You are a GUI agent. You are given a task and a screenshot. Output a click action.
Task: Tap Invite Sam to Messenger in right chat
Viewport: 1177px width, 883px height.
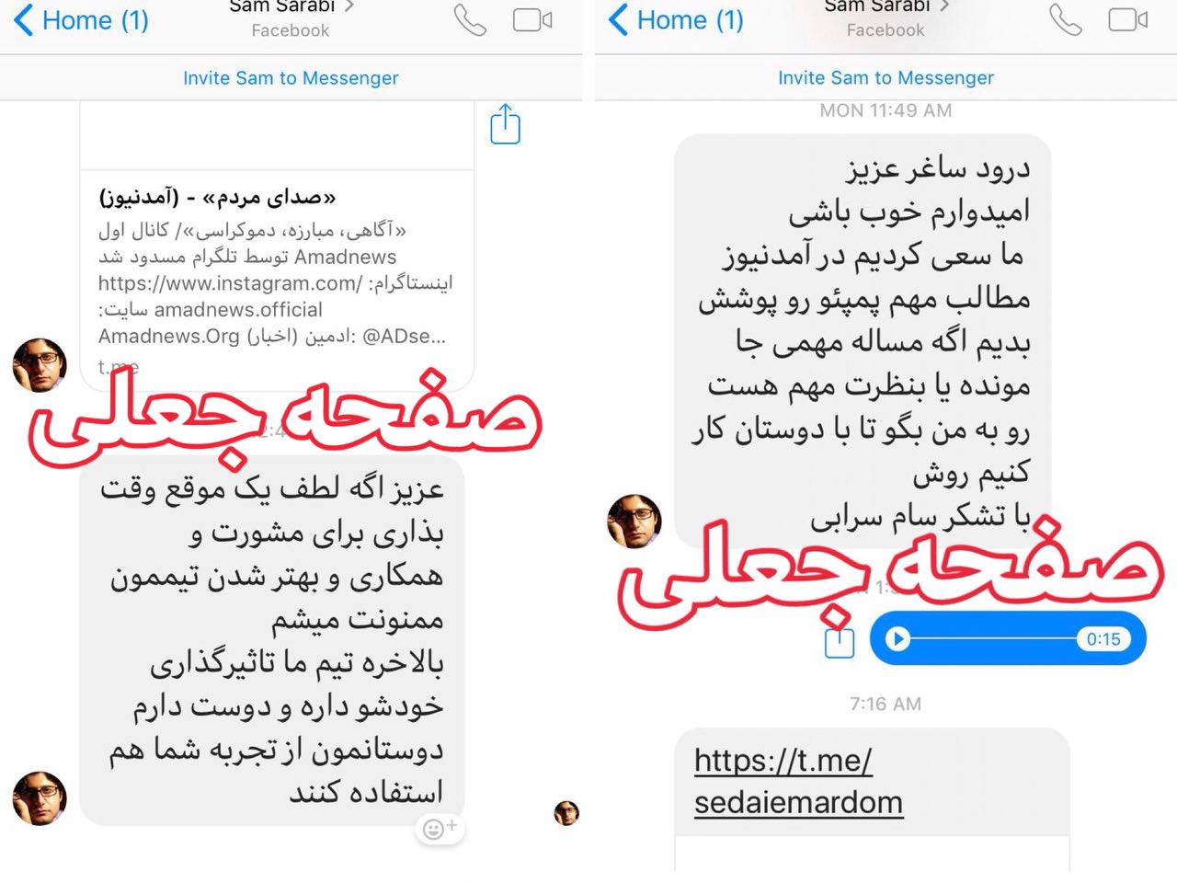pos(886,78)
